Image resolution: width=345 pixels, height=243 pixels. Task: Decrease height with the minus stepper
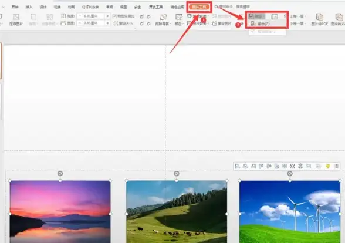click(80, 16)
